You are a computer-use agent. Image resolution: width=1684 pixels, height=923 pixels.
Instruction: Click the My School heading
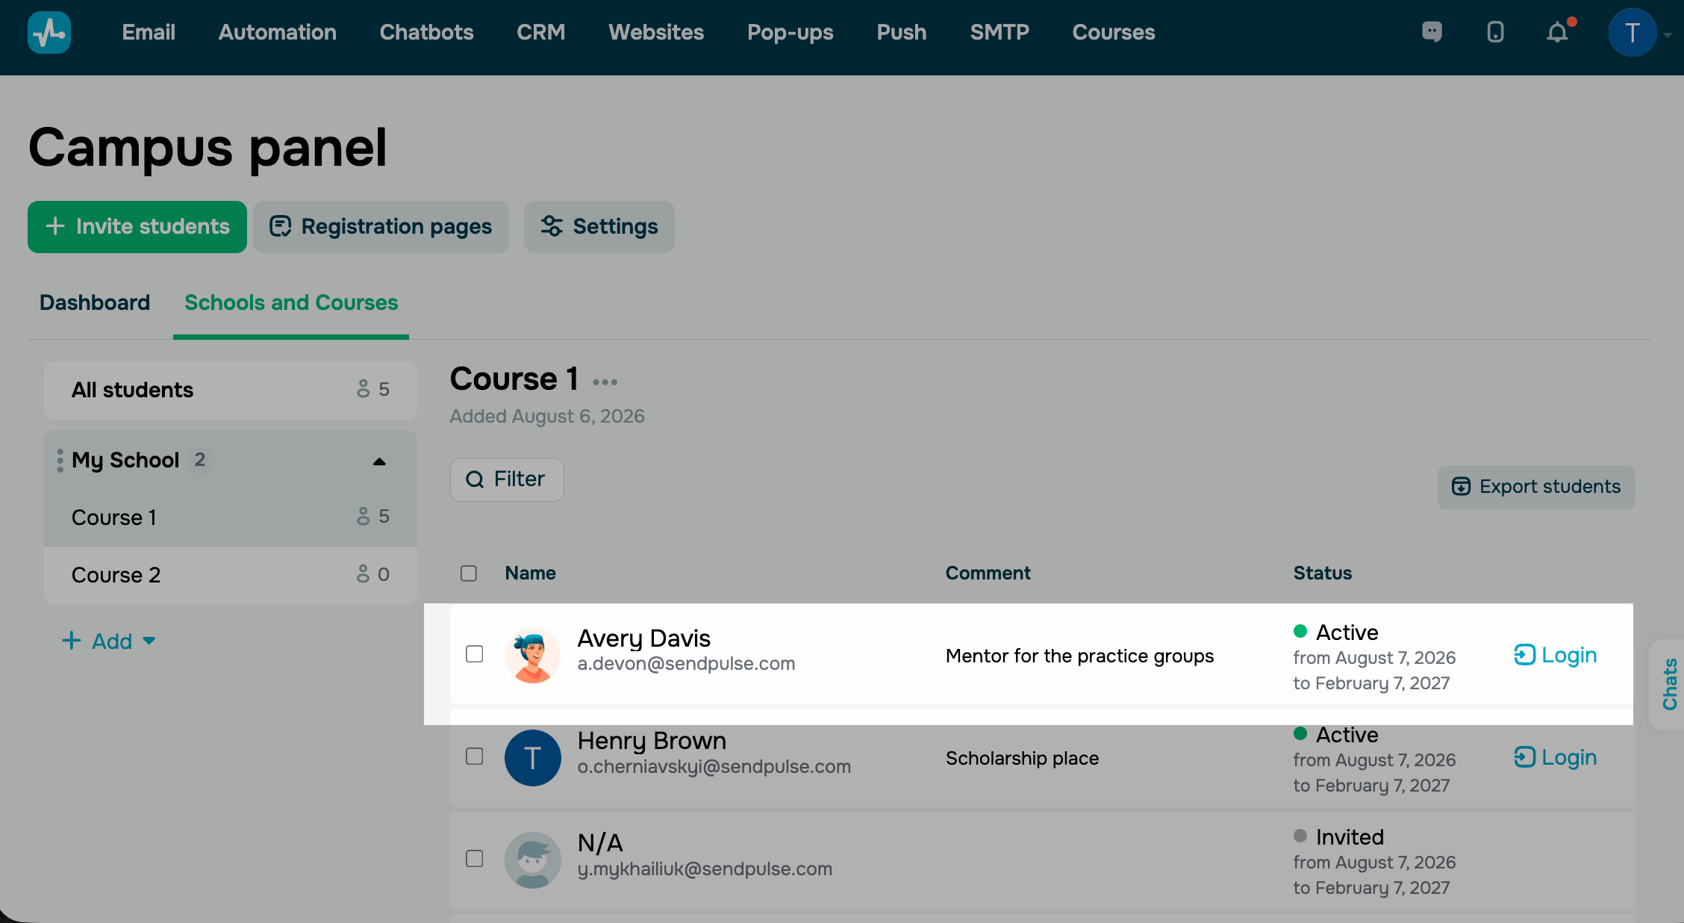125,460
